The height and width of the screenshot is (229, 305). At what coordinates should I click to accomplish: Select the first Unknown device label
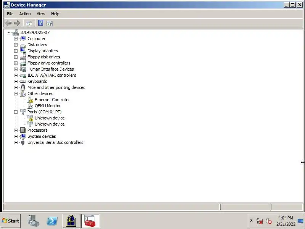point(50,118)
